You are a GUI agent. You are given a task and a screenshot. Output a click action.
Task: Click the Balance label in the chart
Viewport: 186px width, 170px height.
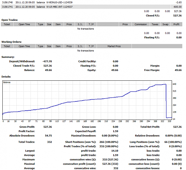tap(7, 82)
